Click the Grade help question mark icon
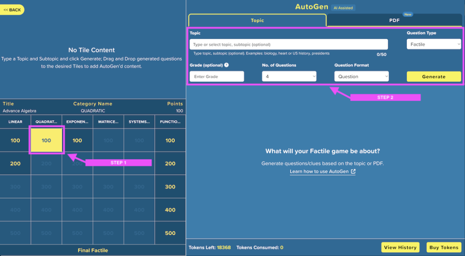The image size is (465, 256). point(226,65)
